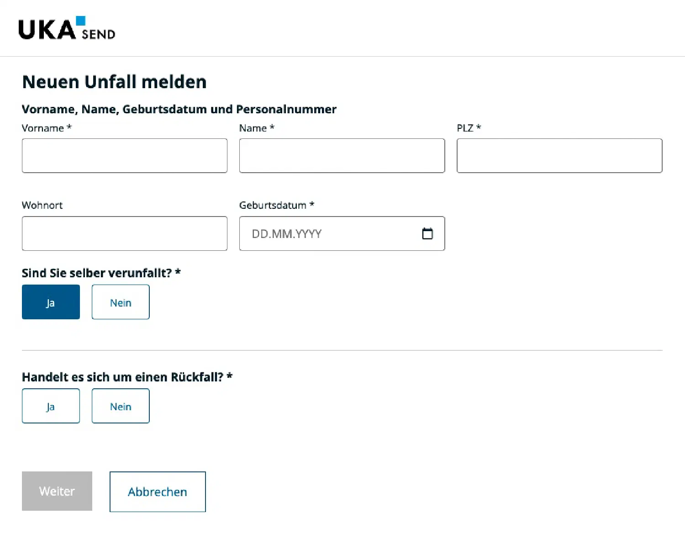
Task: Click the required asterisk next to Geburtsdatum
Action: [312, 205]
